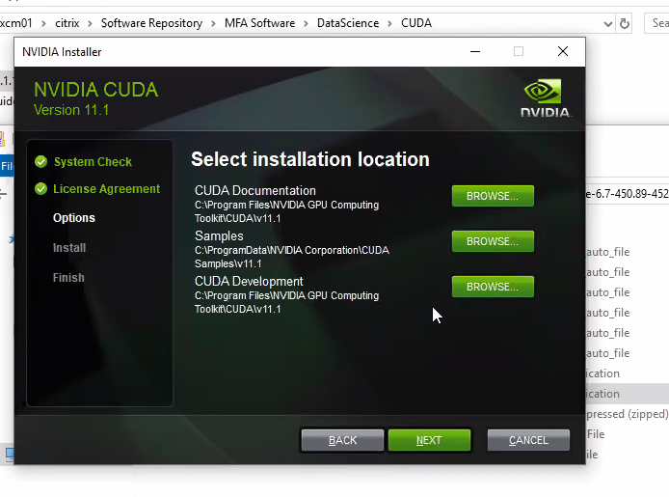
Task: Click the 'Select installation location' heading
Action: coord(310,159)
